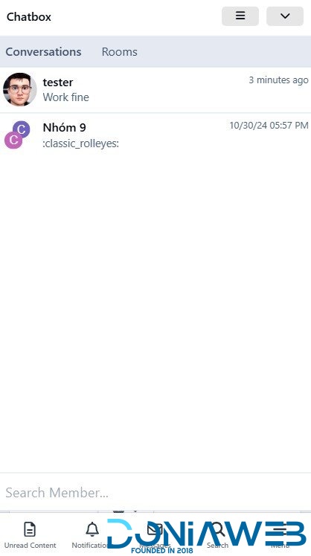Open the Nhóm 9 group conversation

coord(155,135)
